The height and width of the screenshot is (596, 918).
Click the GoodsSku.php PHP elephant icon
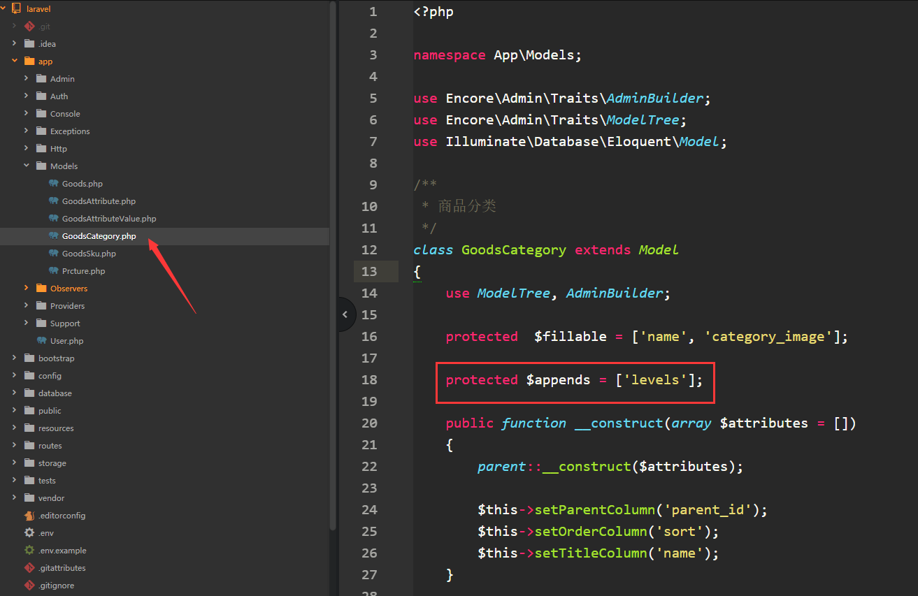[x=54, y=253]
